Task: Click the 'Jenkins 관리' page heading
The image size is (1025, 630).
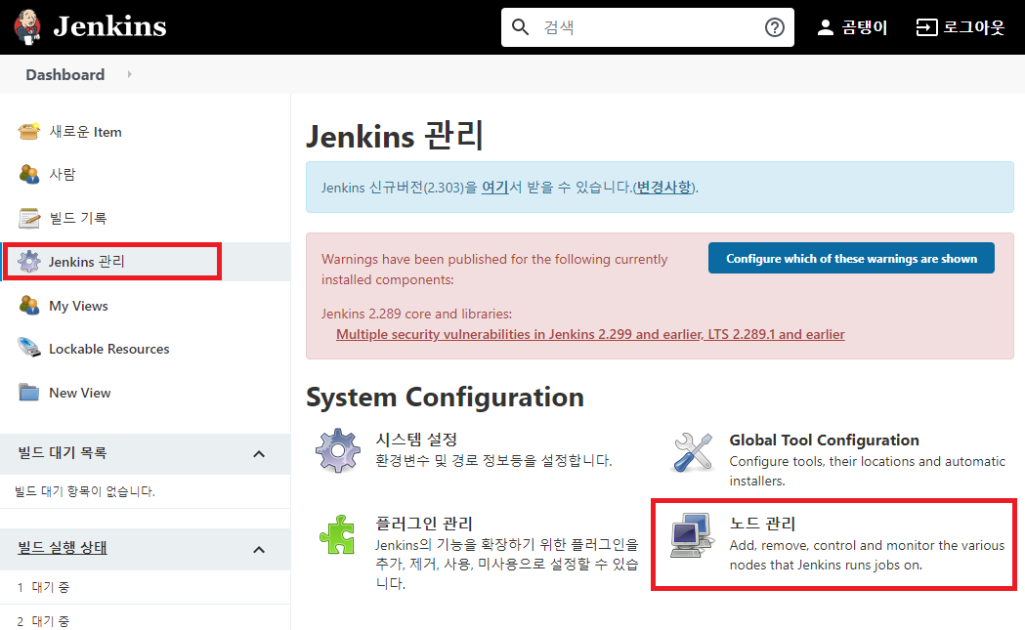Action: (394, 136)
